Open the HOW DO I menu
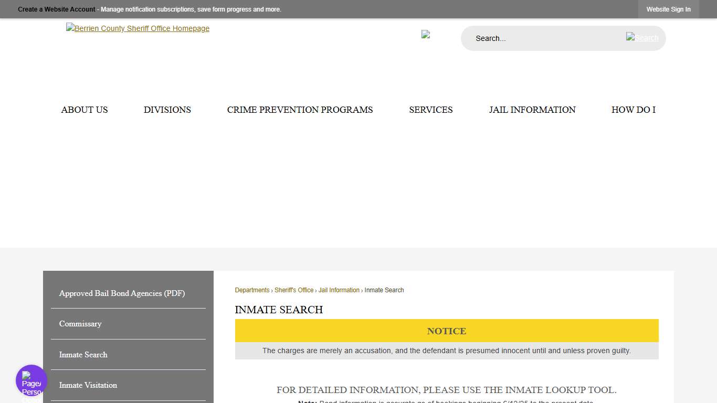The width and height of the screenshot is (717, 403). 633,110
